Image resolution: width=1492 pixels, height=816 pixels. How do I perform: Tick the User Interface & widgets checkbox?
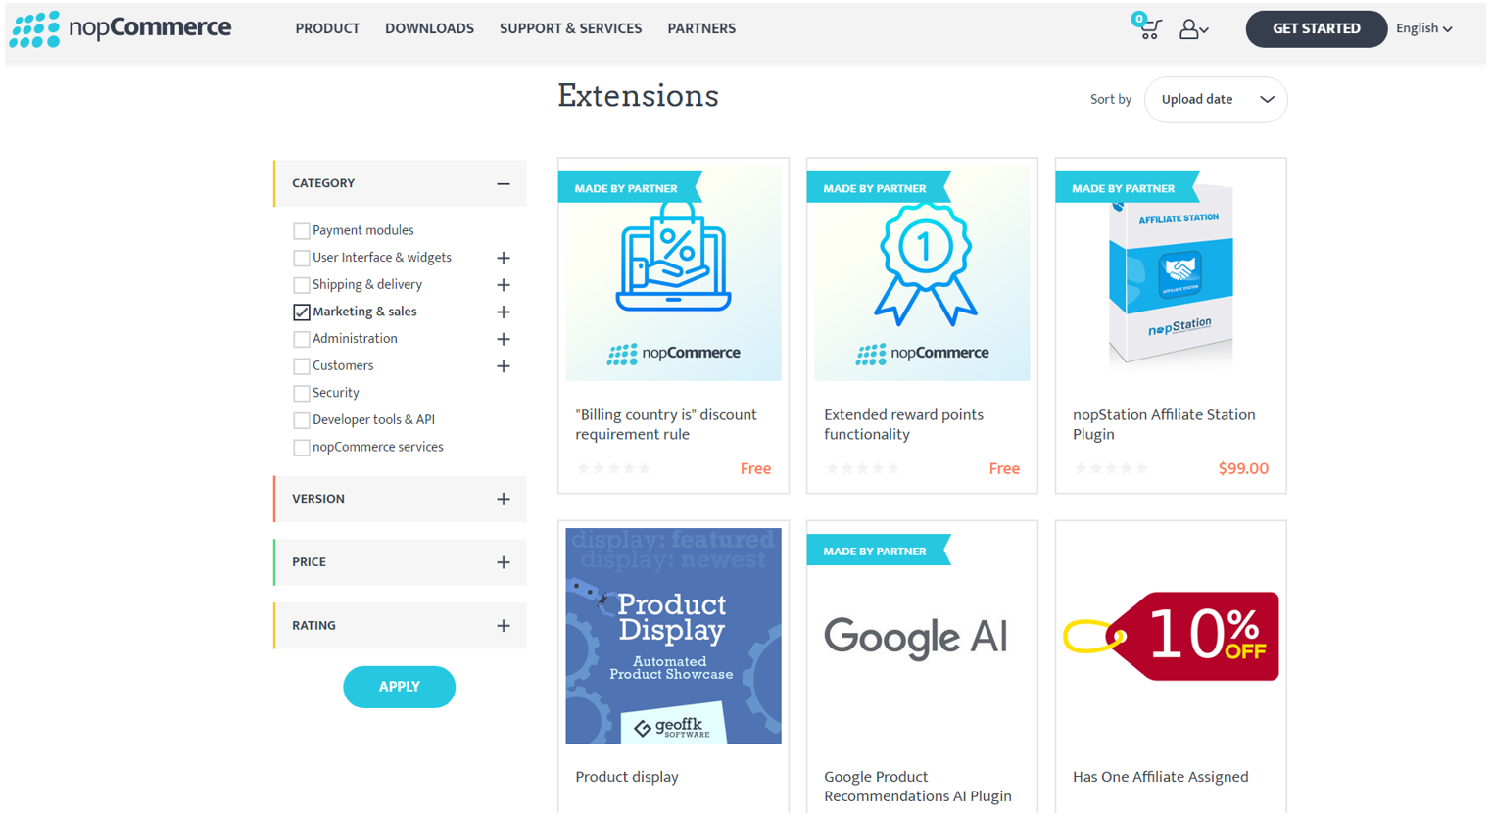(302, 259)
